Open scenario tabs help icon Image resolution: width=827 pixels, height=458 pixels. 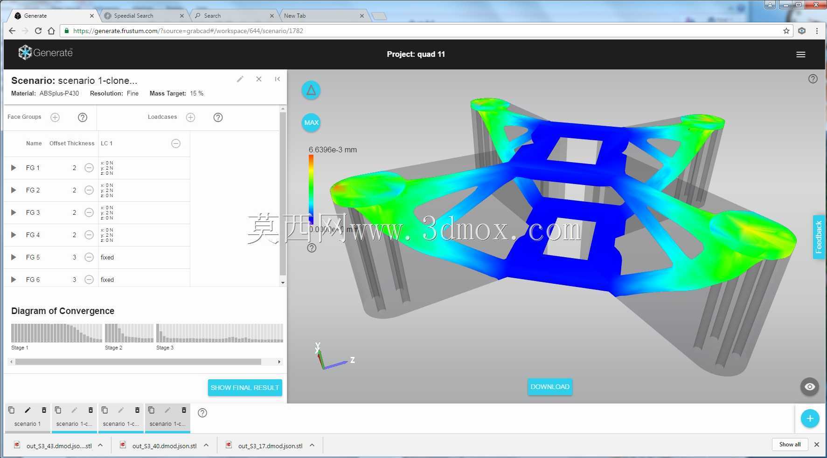point(202,413)
